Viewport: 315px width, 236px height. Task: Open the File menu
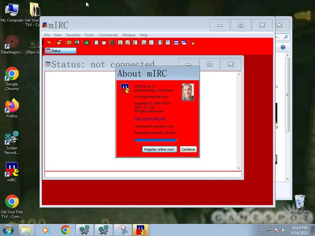(47, 35)
